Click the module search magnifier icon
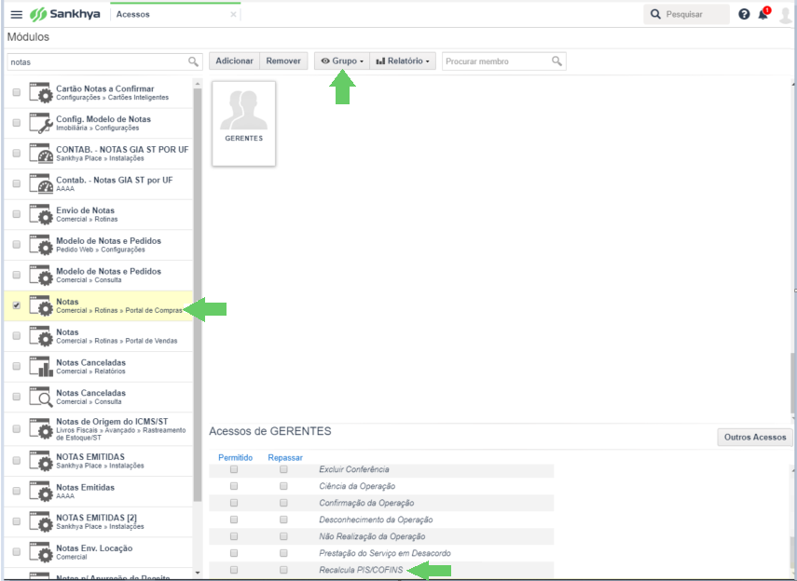 click(193, 61)
